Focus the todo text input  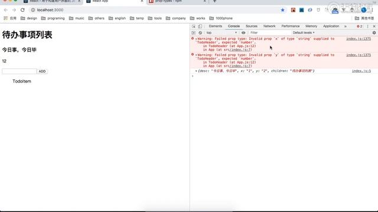(19, 71)
